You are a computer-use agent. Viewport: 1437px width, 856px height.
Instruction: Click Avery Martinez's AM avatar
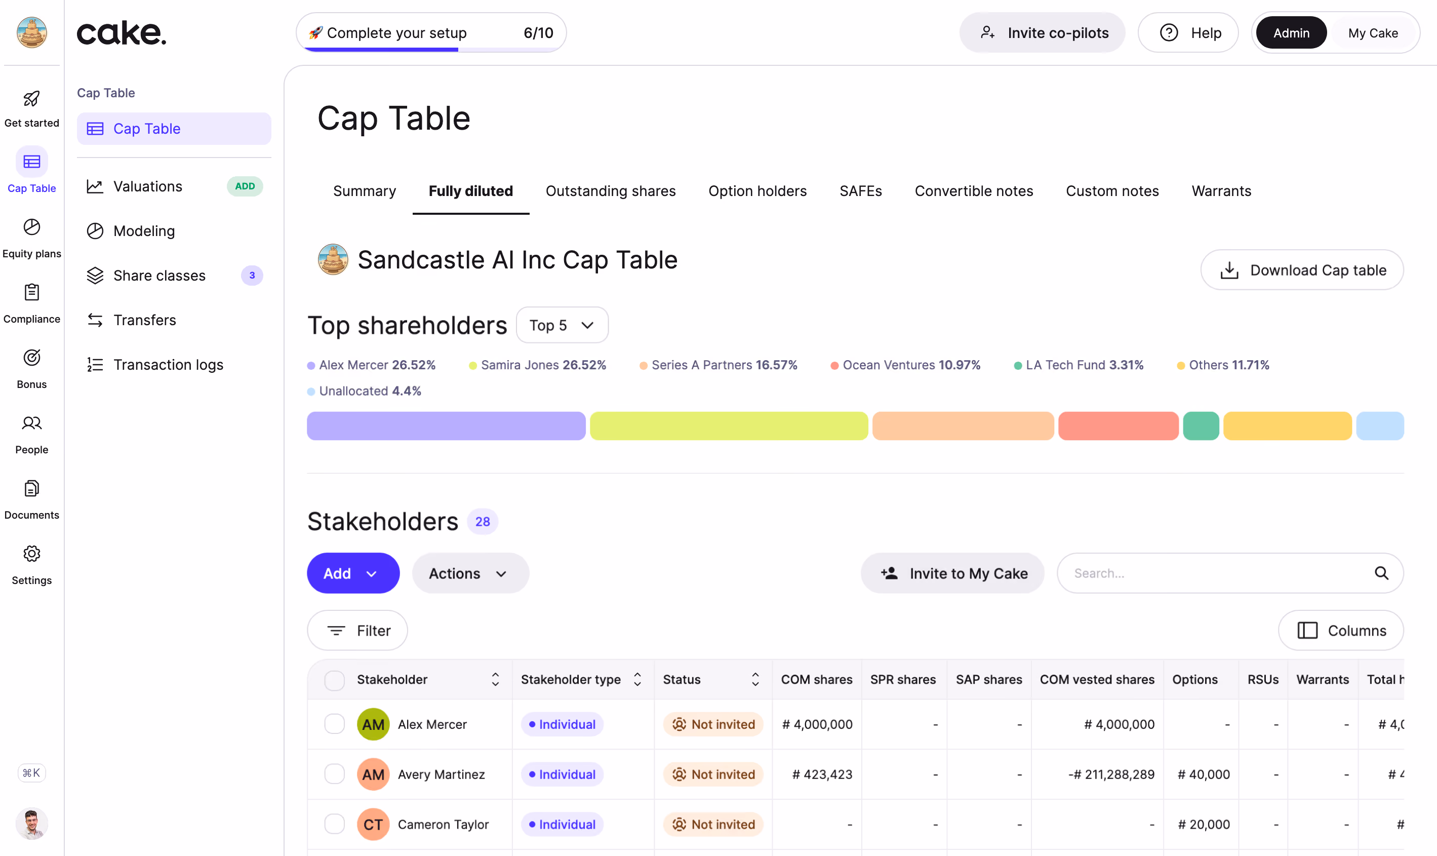point(373,774)
